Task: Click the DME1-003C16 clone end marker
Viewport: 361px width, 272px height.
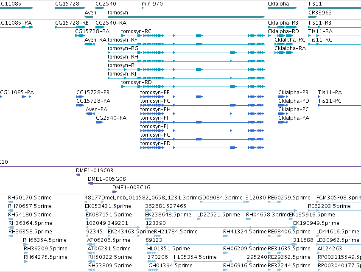Action: pos(115,192)
